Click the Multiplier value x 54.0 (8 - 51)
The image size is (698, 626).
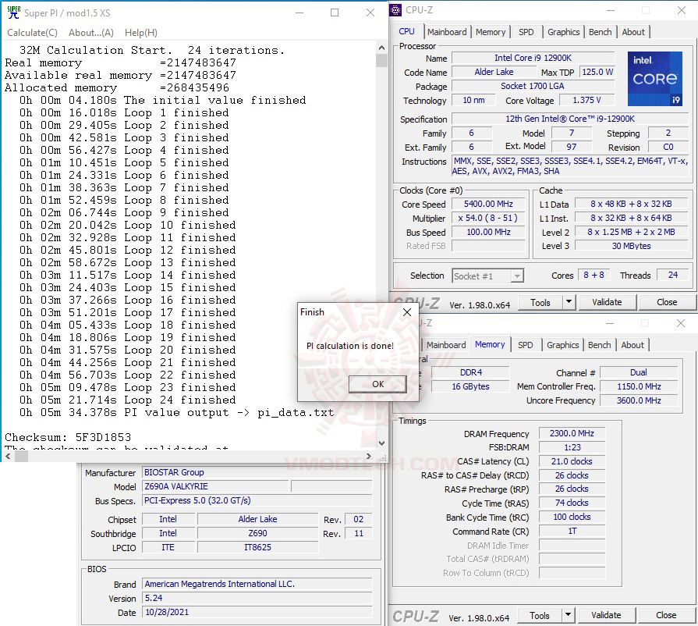488,218
